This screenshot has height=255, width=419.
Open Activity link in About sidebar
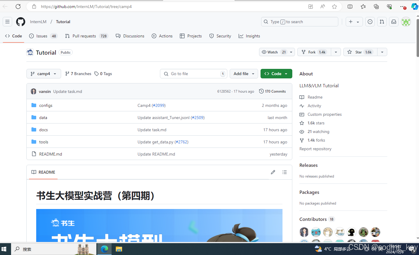[x=314, y=106]
